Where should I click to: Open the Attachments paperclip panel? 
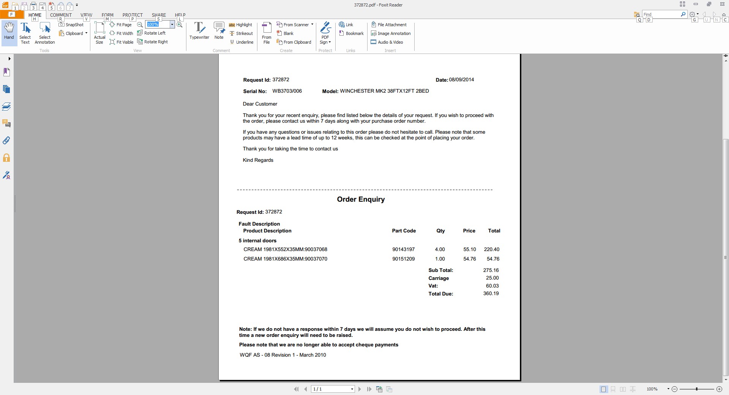6,141
